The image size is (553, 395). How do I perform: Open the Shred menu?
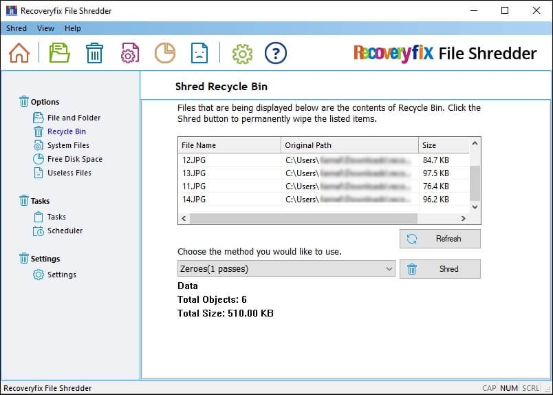(x=17, y=28)
